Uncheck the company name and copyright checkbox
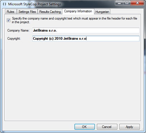Screen dimensions: 146x133 click(9, 20)
